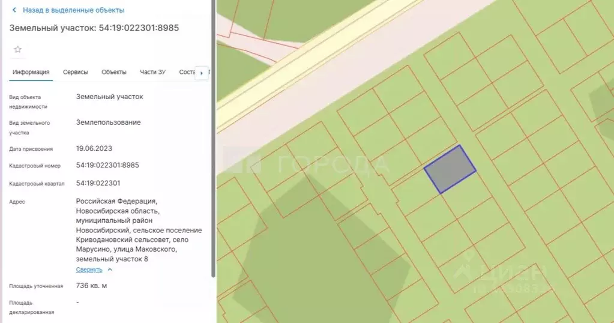Click cadastral number value 54:19:022301:8985 in the table
Image resolution: width=614 pixels, height=323 pixels.
click(x=107, y=165)
